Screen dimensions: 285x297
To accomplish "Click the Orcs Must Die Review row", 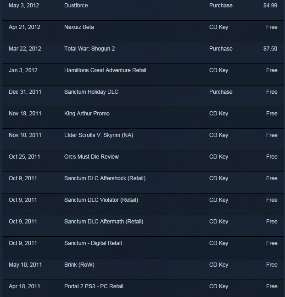I will click(143, 161).
